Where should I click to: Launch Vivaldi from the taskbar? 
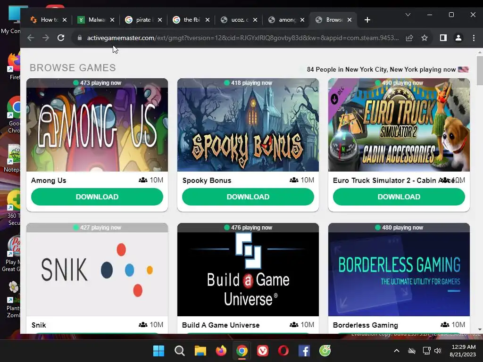coord(262,351)
